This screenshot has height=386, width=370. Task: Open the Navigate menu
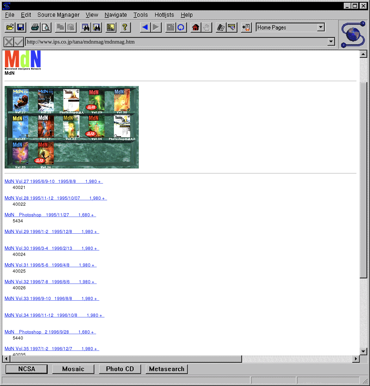click(x=116, y=15)
